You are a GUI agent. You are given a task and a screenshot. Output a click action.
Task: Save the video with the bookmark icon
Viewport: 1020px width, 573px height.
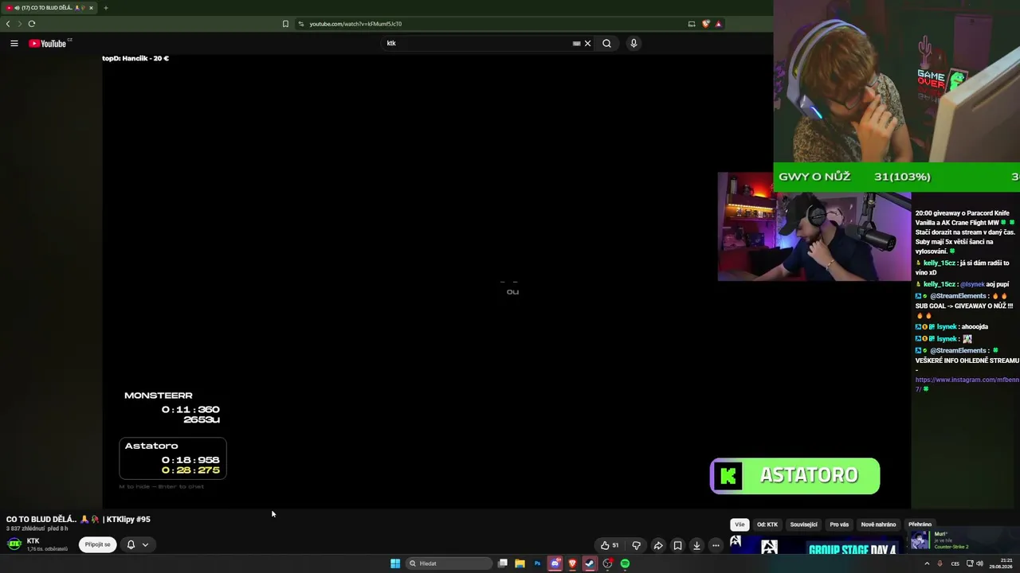point(677,545)
